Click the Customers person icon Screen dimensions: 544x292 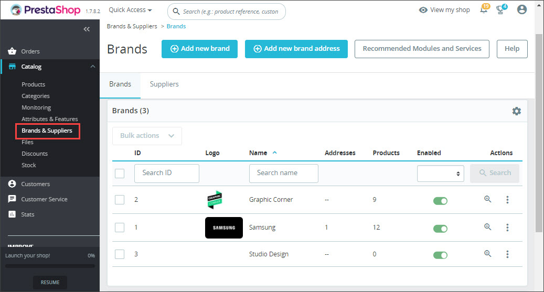coord(12,184)
